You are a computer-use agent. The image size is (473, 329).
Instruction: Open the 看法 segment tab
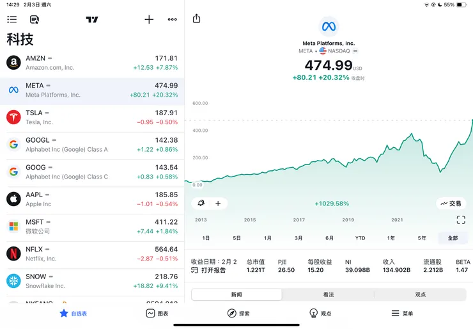coord(328,294)
